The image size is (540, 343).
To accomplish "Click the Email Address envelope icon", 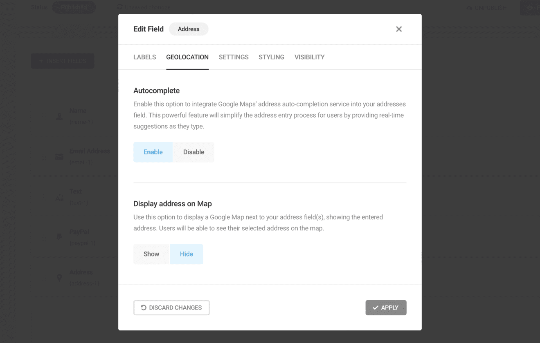I will [x=59, y=156].
